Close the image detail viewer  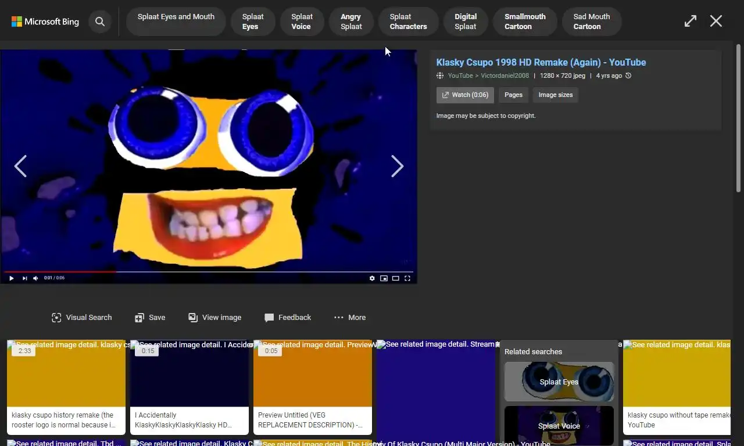716,21
